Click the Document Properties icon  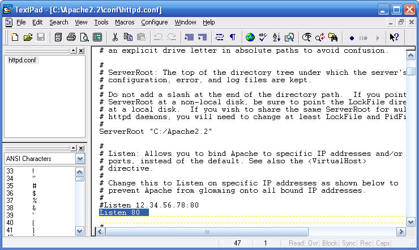[x=97, y=37]
